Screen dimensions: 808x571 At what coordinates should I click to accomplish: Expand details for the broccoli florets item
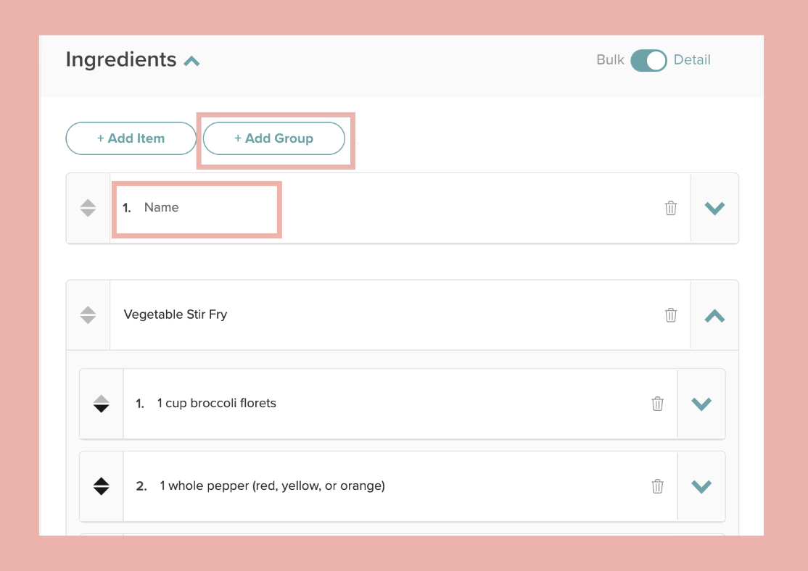pos(701,404)
